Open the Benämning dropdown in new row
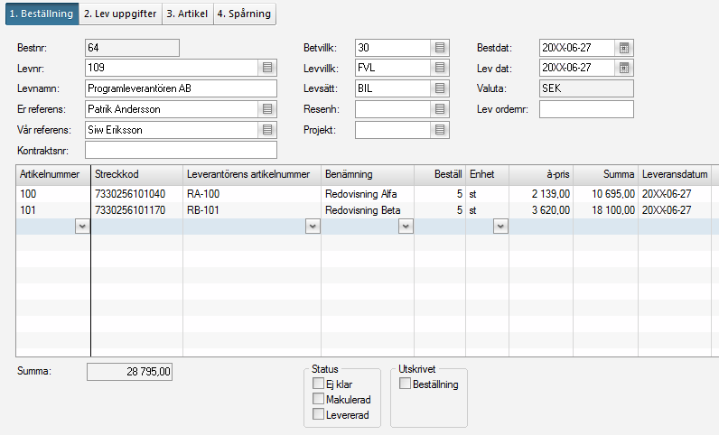 [x=405, y=227]
